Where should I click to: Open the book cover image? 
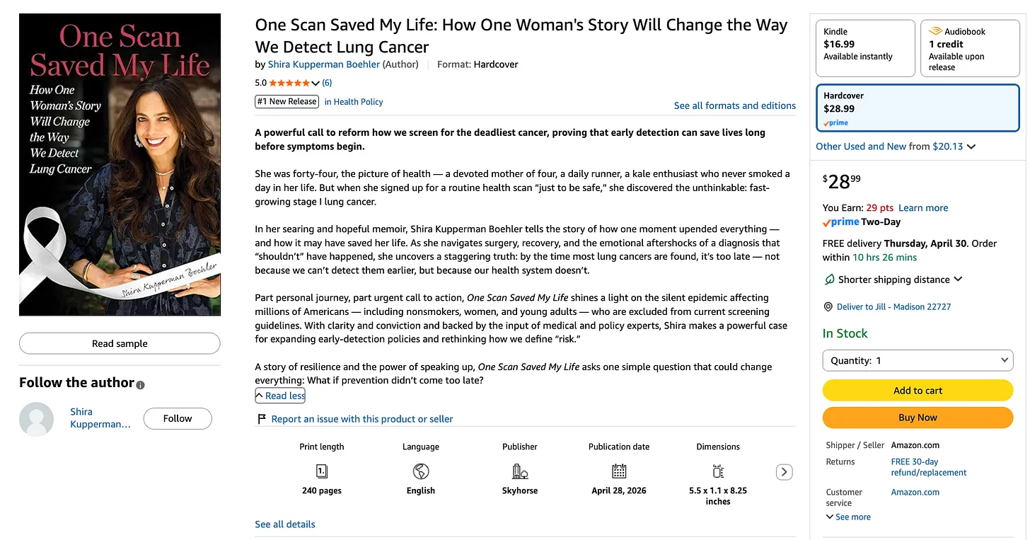click(120, 165)
